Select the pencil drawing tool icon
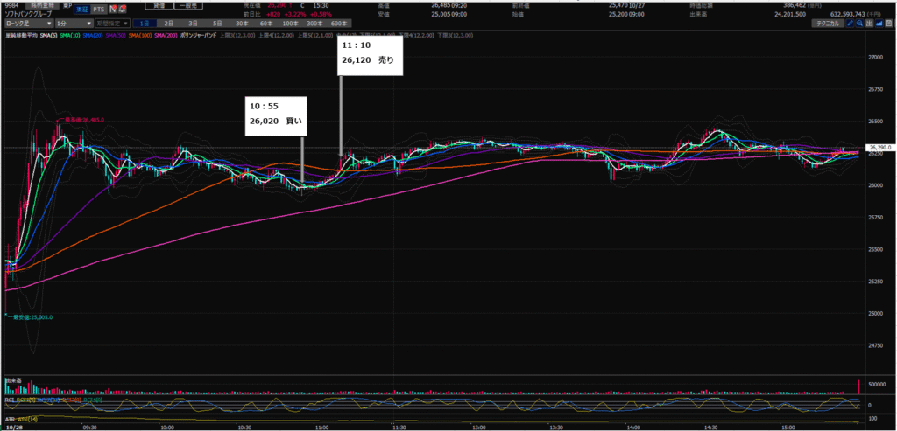 coord(848,25)
